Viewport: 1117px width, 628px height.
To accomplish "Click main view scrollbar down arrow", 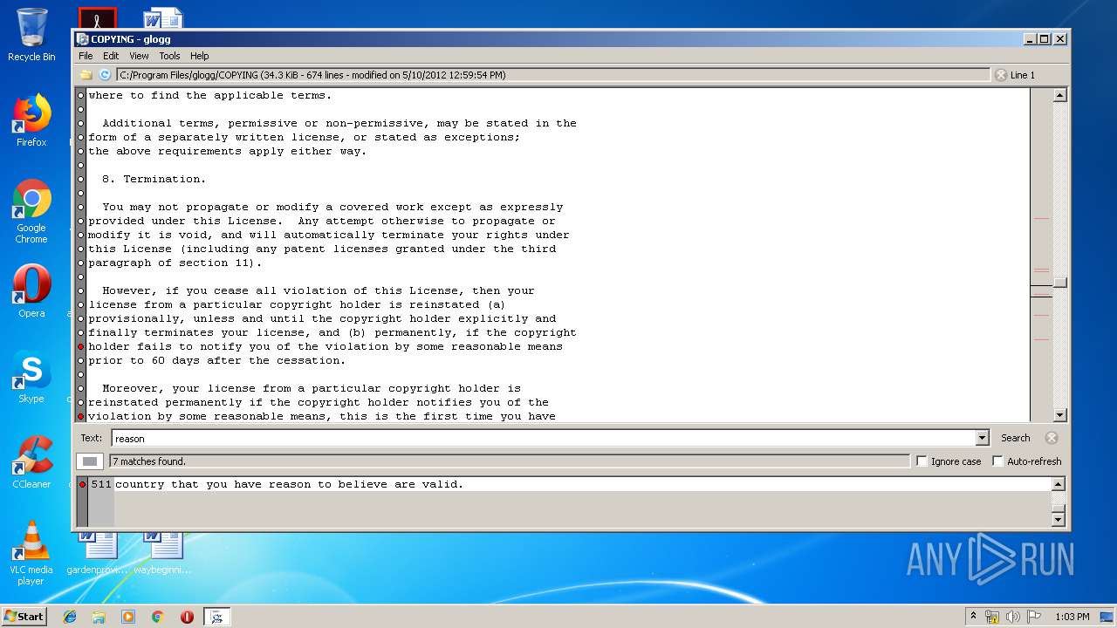I will 1060,415.
